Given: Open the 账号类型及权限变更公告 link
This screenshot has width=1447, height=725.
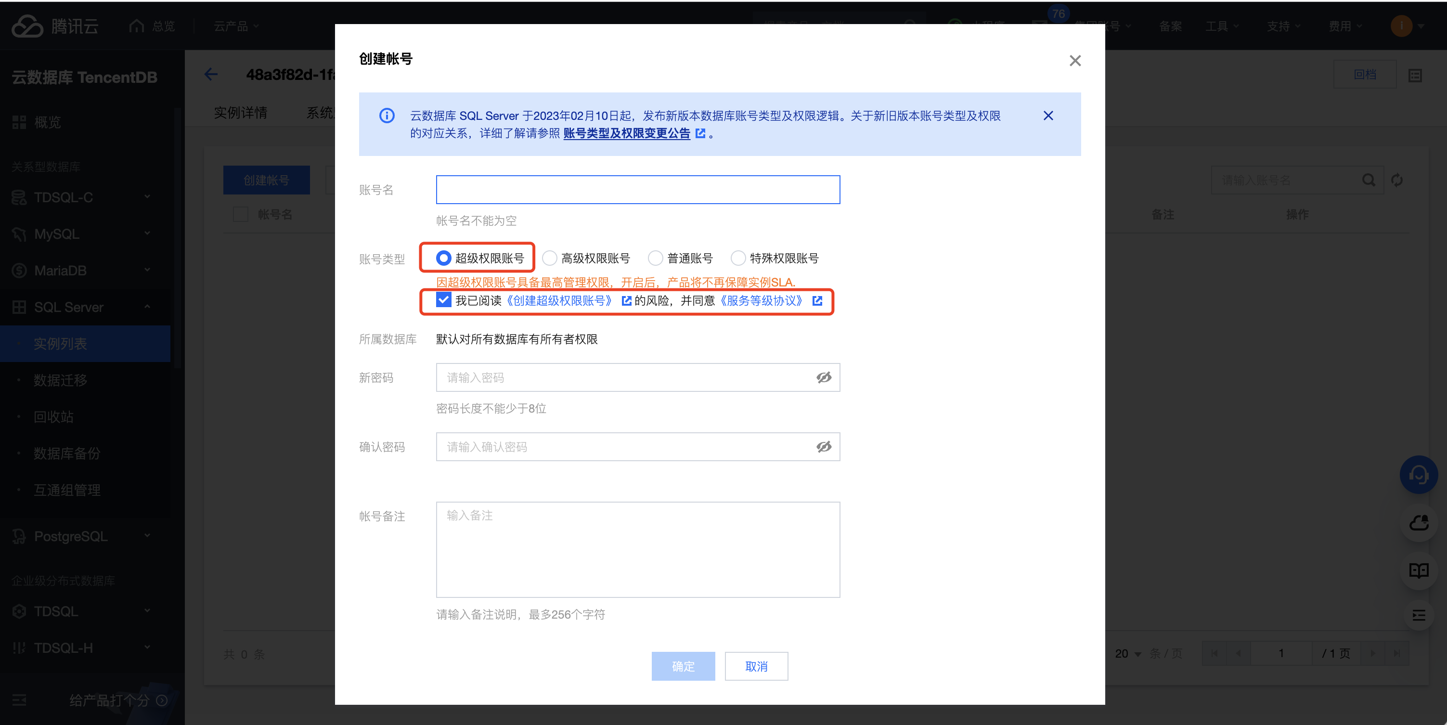Looking at the screenshot, I should coord(626,134).
